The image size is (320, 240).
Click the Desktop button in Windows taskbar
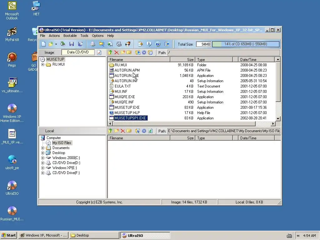(x=94, y=235)
